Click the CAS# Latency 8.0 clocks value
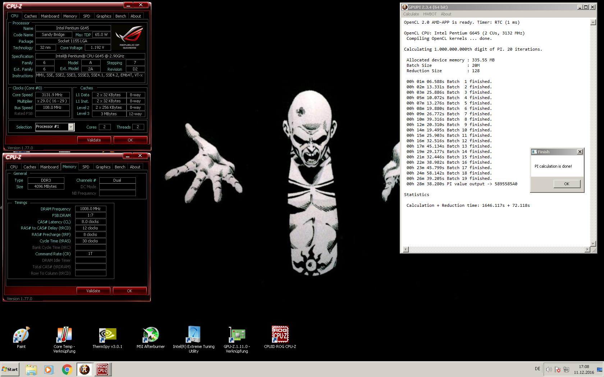The height and width of the screenshot is (377, 604). click(91, 222)
